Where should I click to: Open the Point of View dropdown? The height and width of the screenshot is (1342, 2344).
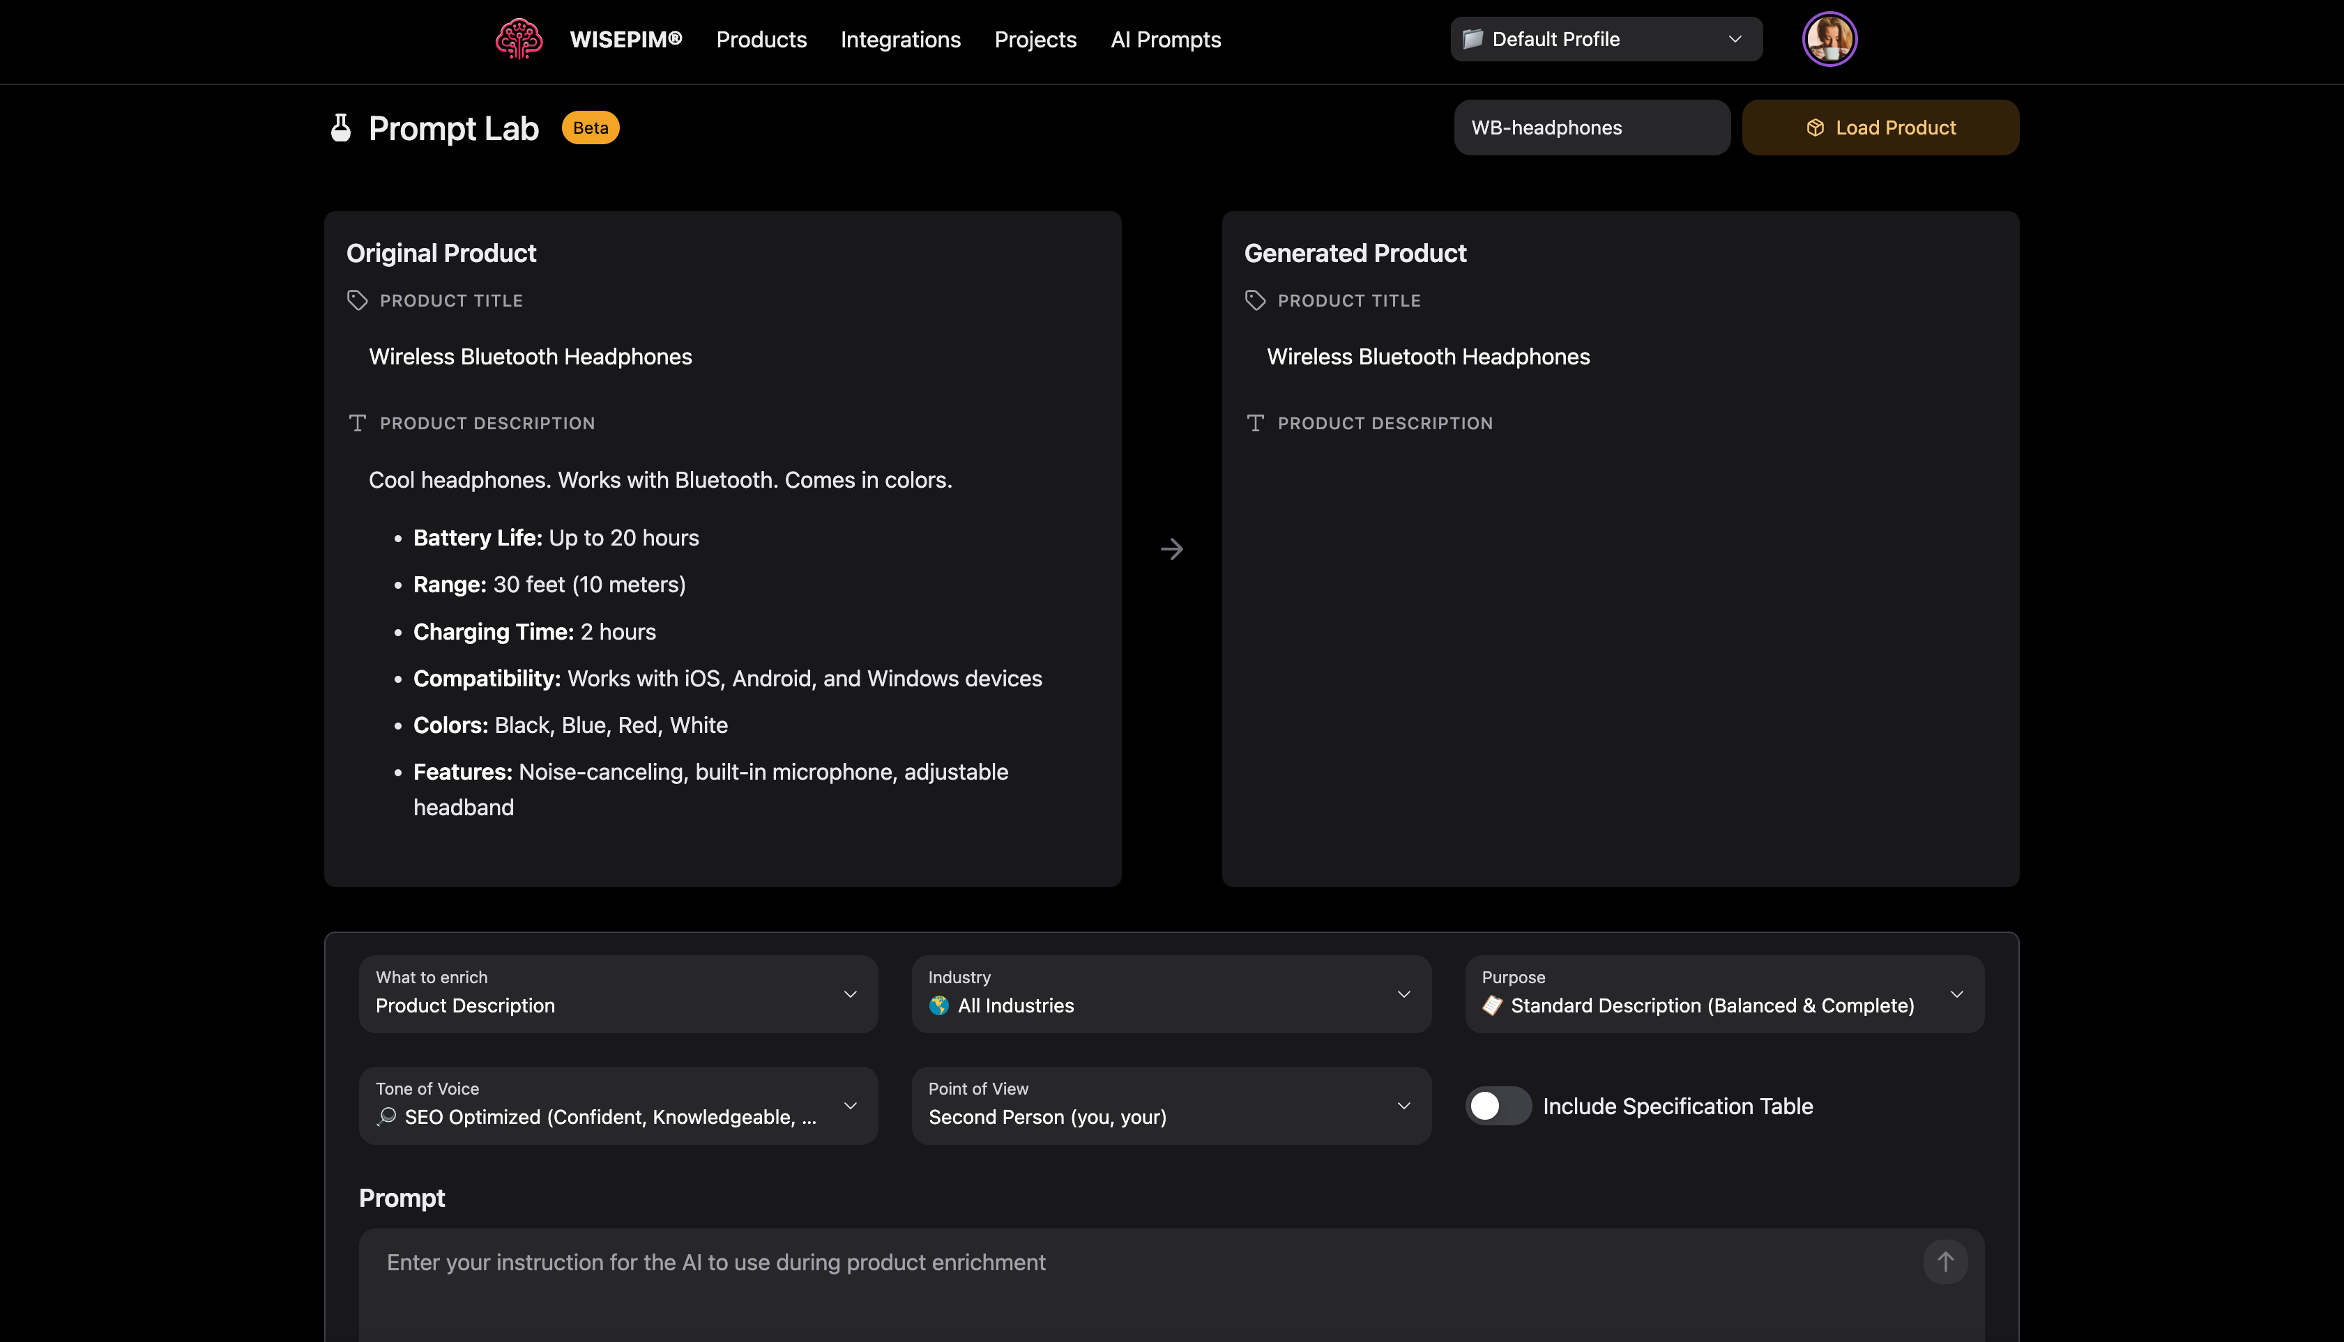(1170, 1105)
